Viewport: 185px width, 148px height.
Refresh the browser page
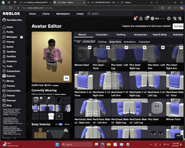(10, 8)
